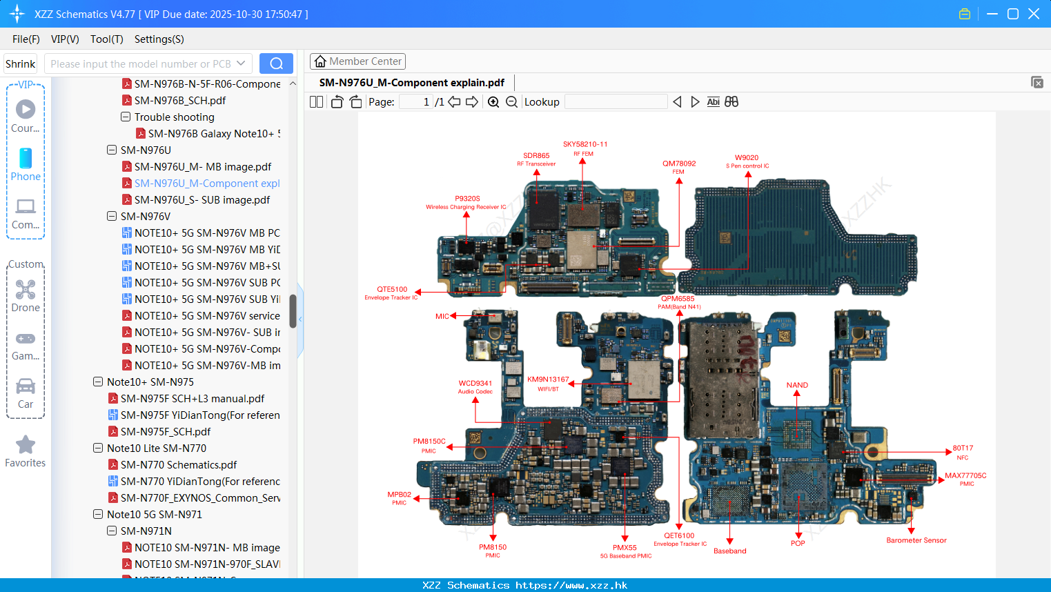Open File menu
Viewport: 1051px width, 592px height.
(x=26, y=39)
